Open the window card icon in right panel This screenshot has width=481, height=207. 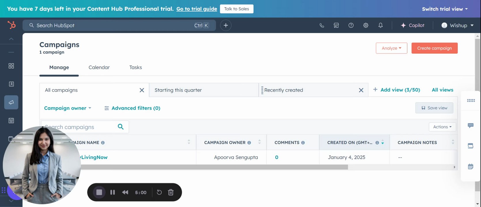pyautogui.click(x=471, y=146)
